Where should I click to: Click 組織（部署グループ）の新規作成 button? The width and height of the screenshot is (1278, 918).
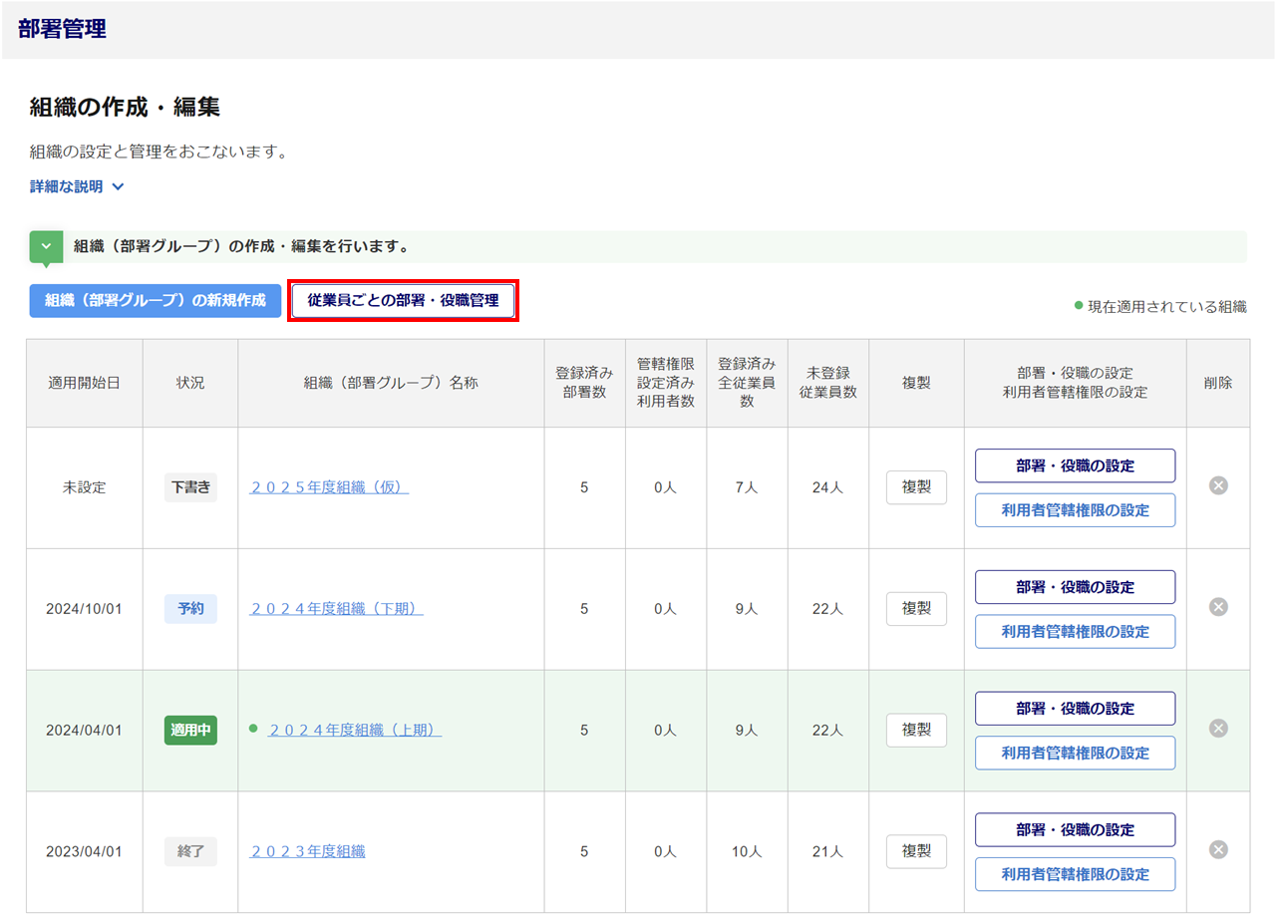[x=156, y=300]
